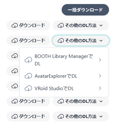
Task: Click ダウンロード button in the topmost file row
Action: [x=28, y=25]
